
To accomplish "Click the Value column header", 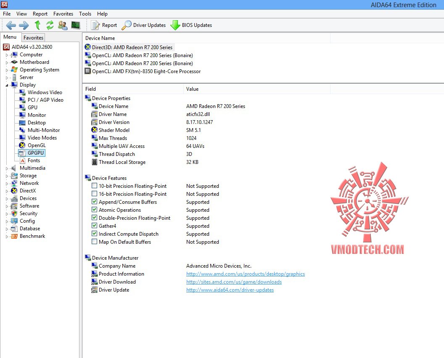I will 257,89.
